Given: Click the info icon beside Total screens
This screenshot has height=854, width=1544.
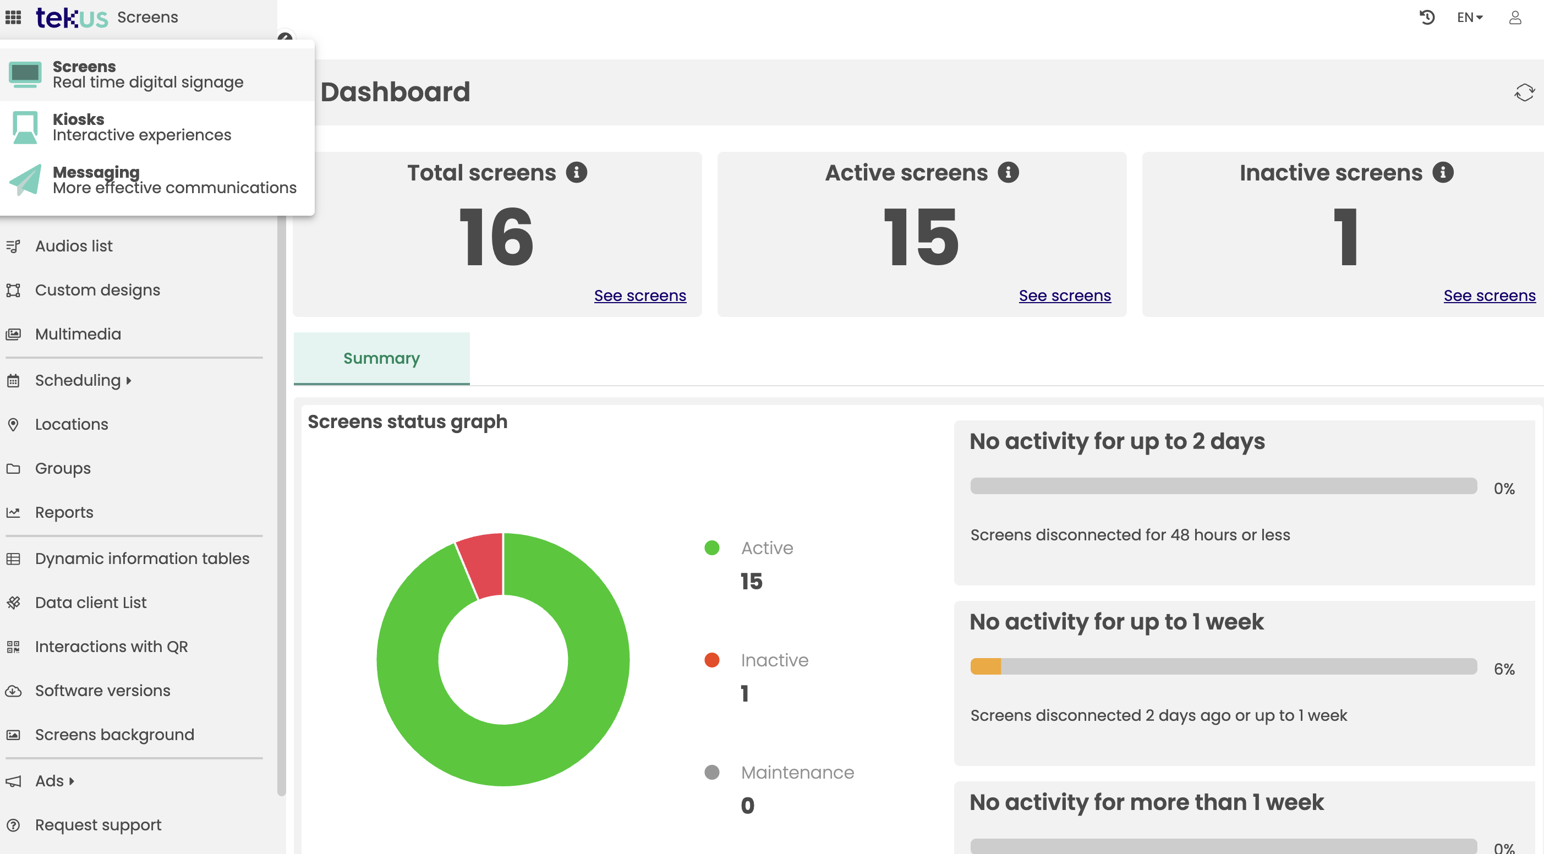Looking at the screenshot, I should [x=577, y=173].
